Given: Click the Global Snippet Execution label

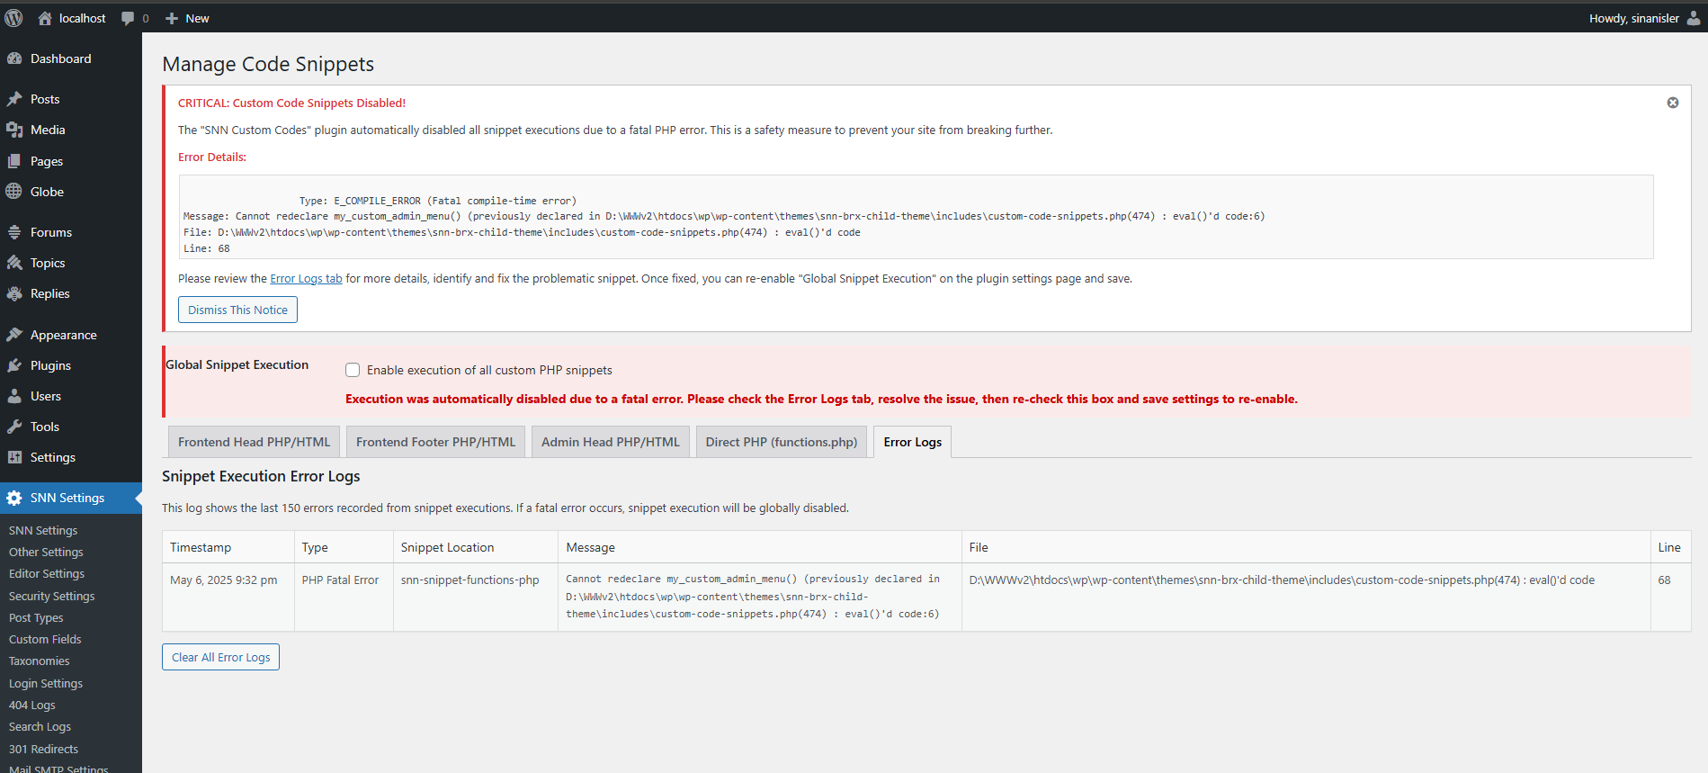Looking at the screenshot, I should tap(237, 364).
